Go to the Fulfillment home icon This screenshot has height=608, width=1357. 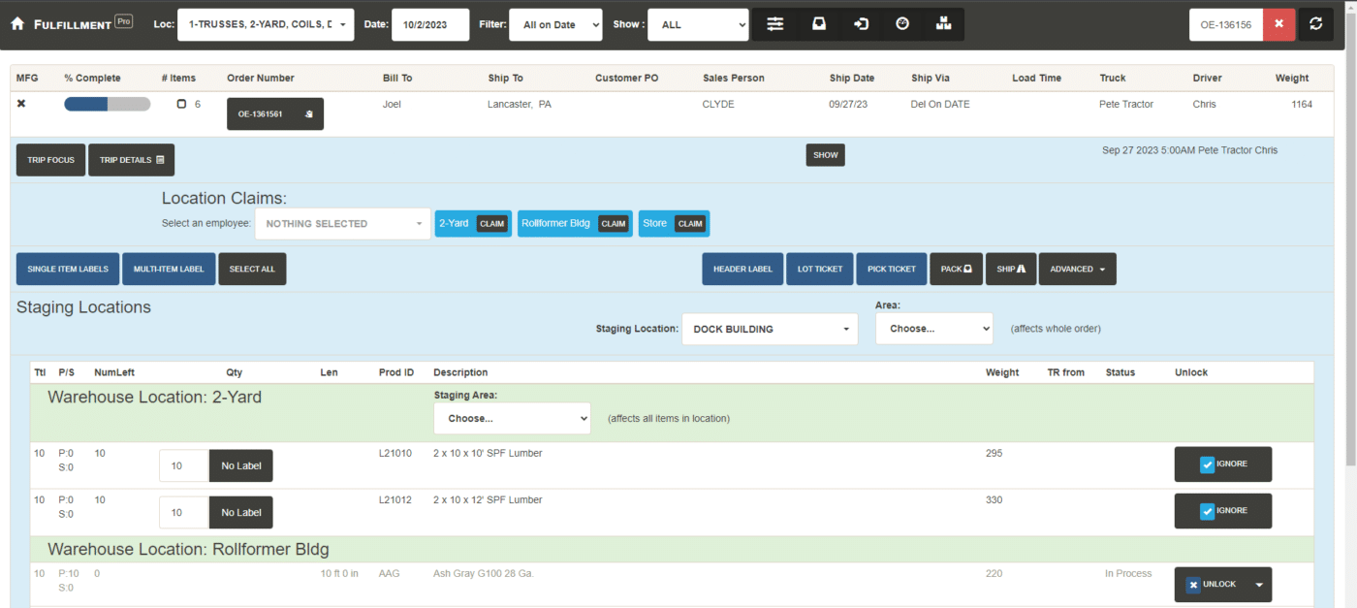[x=17, y=24]
